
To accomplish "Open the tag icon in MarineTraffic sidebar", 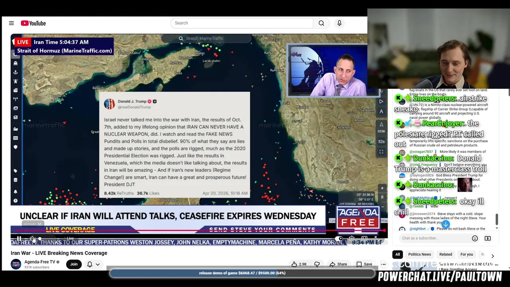I will [16, 171].
